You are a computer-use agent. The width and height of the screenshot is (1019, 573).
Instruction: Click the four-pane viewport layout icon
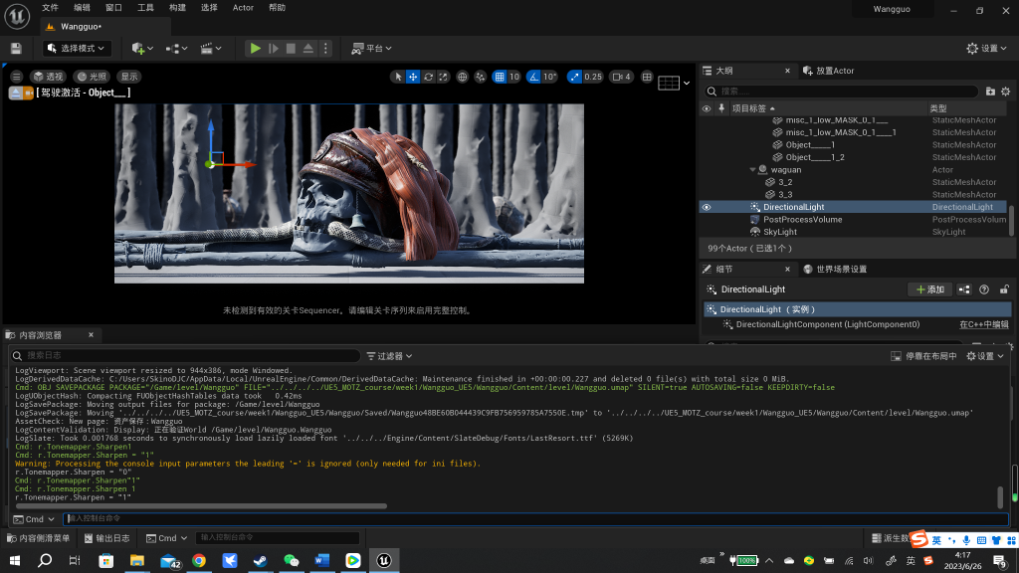[x=647, y=77]
